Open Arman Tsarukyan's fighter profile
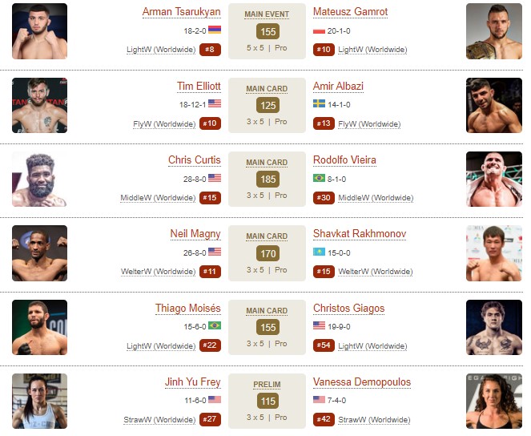Image resolution: width=531 pixels, height=436 pixels. click(182, 11)
